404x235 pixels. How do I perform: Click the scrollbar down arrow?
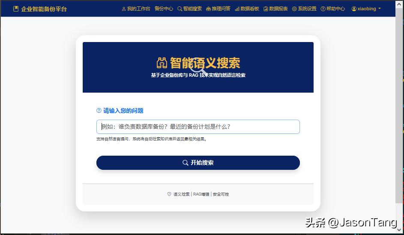click(x=399, y=229)
